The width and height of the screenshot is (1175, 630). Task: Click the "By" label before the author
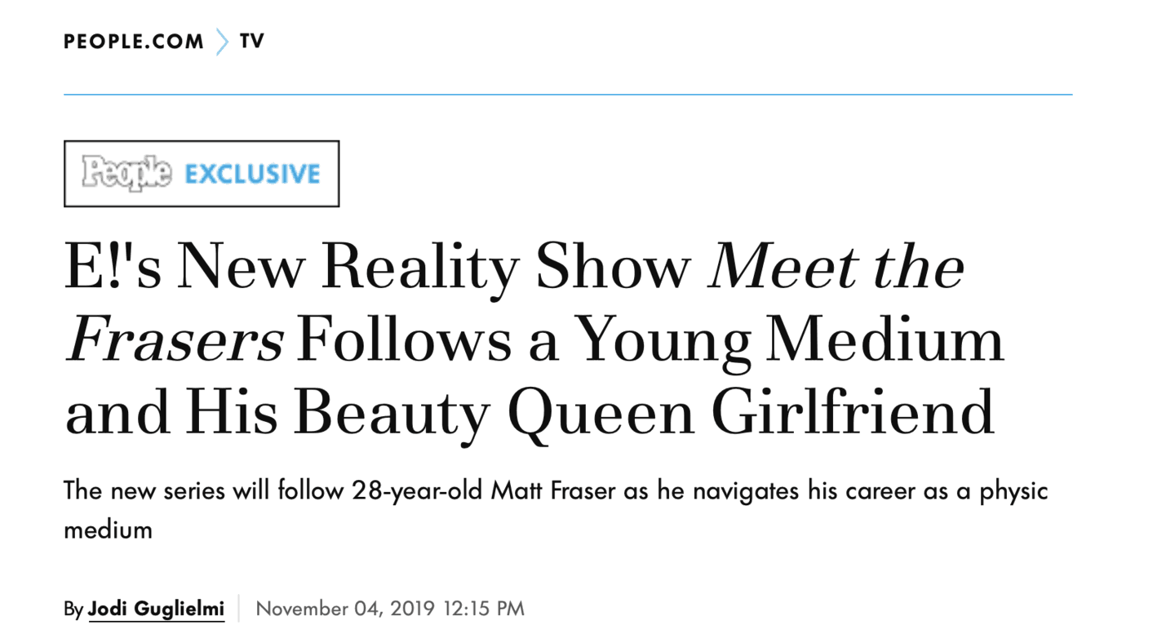coord(73,609)
